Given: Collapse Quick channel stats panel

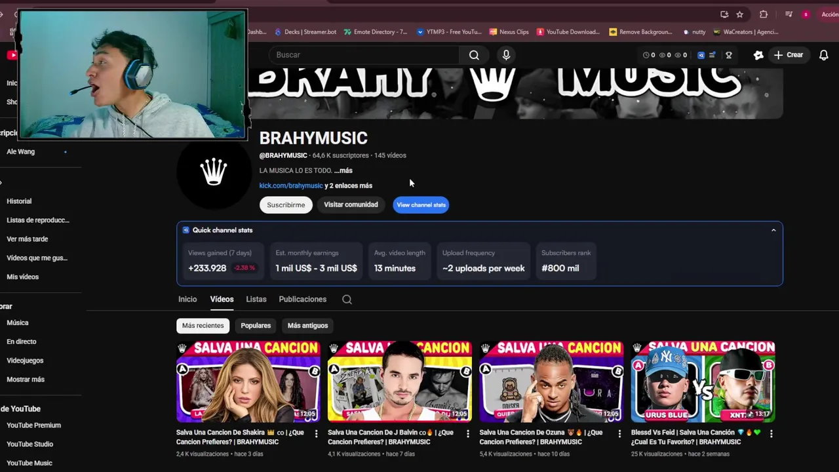Looking at the screenshot, I should point(773,230).
